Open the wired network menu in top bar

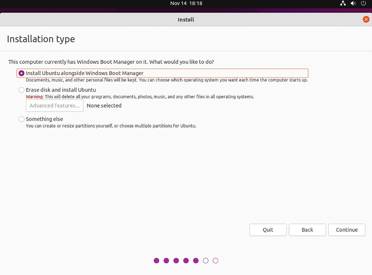[x=343, y=3]
